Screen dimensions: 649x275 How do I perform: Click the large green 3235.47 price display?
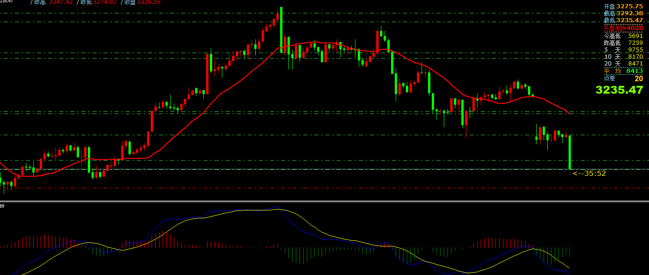619,90
